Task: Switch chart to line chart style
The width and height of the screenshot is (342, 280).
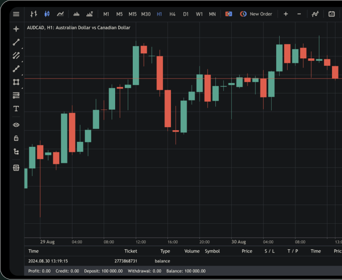Action: [x=60, y=14]
